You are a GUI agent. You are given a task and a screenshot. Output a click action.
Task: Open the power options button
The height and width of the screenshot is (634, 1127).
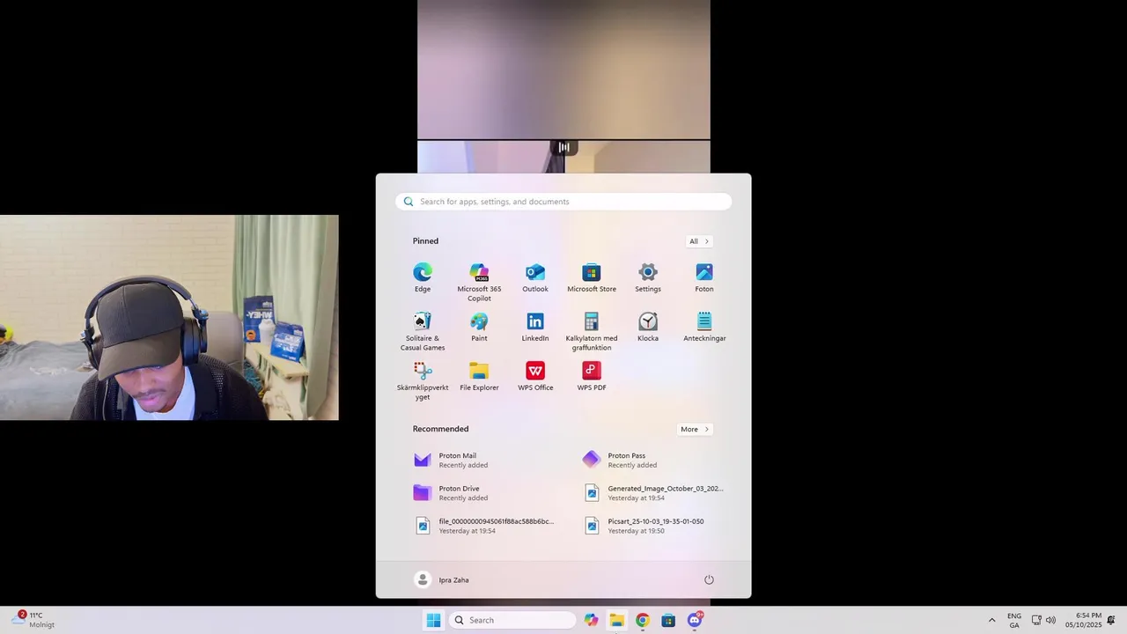[x=709, y=579]
